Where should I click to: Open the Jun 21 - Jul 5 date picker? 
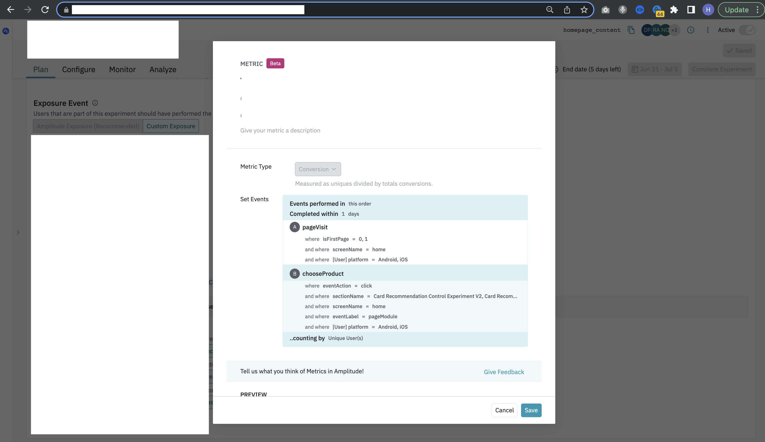[655, 69]
